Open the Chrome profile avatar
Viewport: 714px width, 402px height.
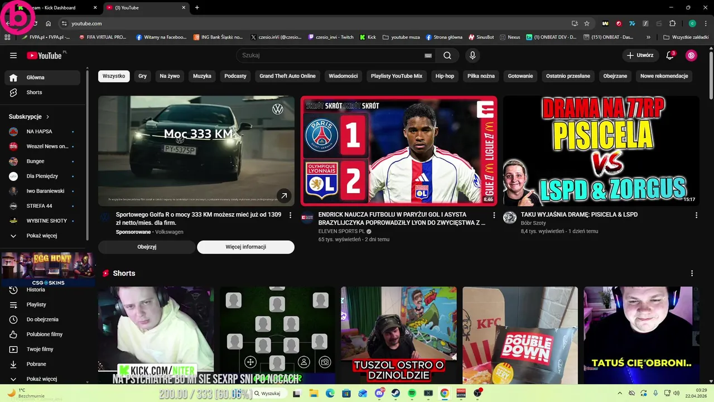(x=692, y=23)
